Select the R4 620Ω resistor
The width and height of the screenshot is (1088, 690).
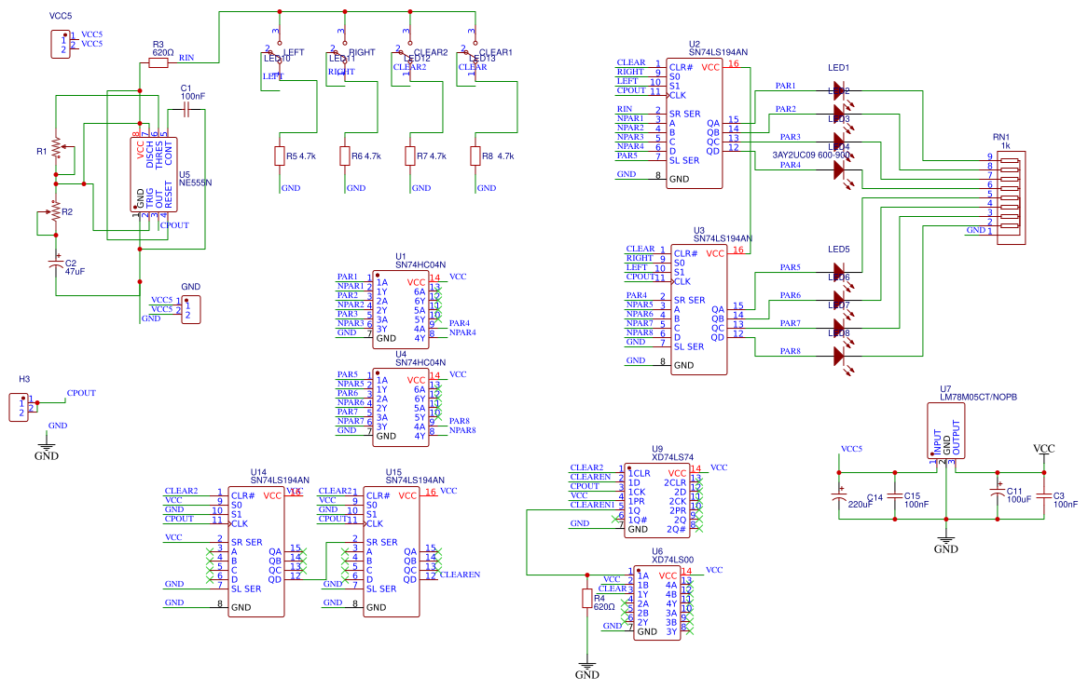point(586,598)
